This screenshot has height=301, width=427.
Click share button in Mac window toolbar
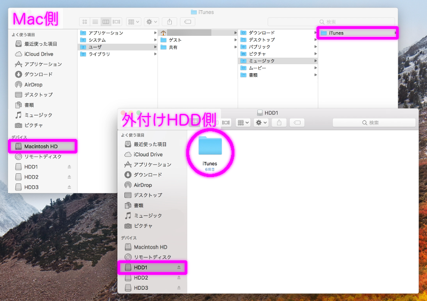click(x=169, y=21)
